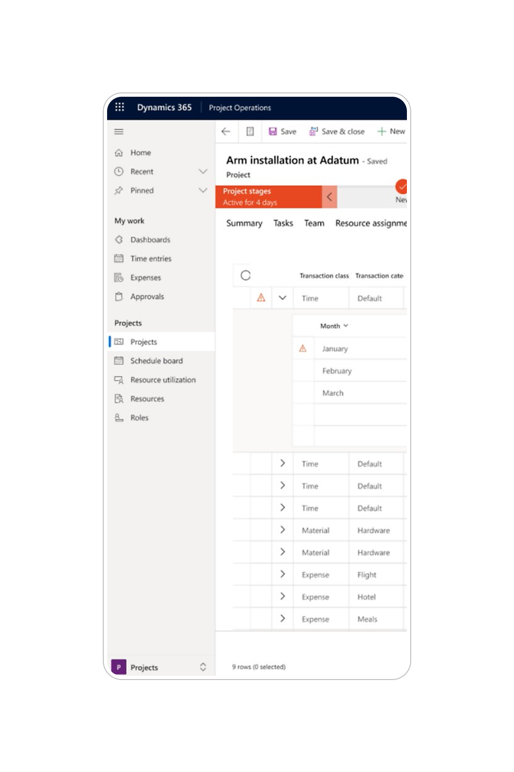Click Project Operations app name

[240, 108]
